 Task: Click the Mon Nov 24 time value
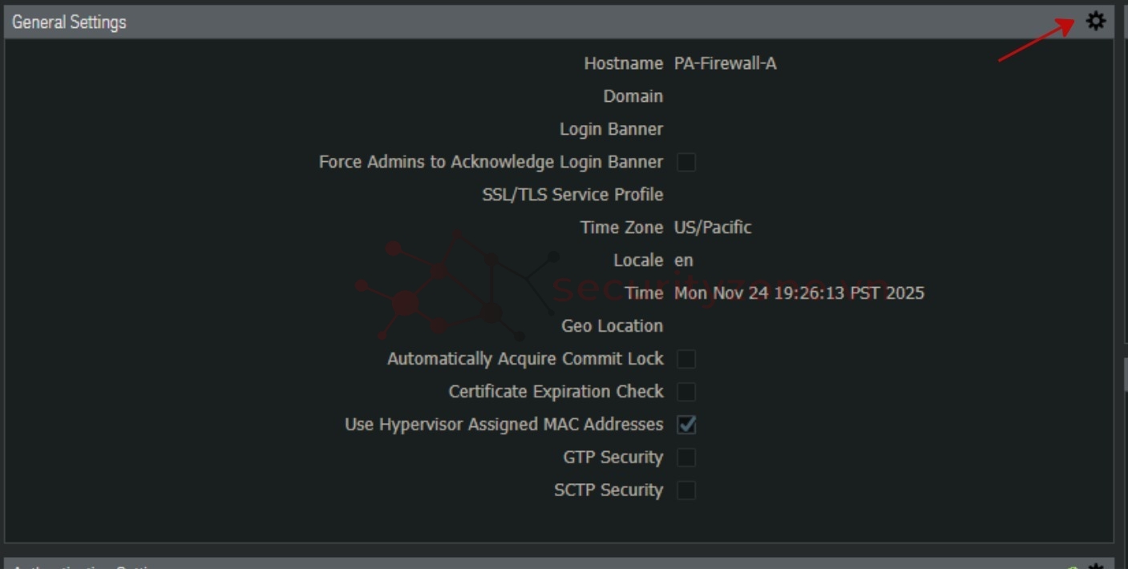tap(798, 293)
